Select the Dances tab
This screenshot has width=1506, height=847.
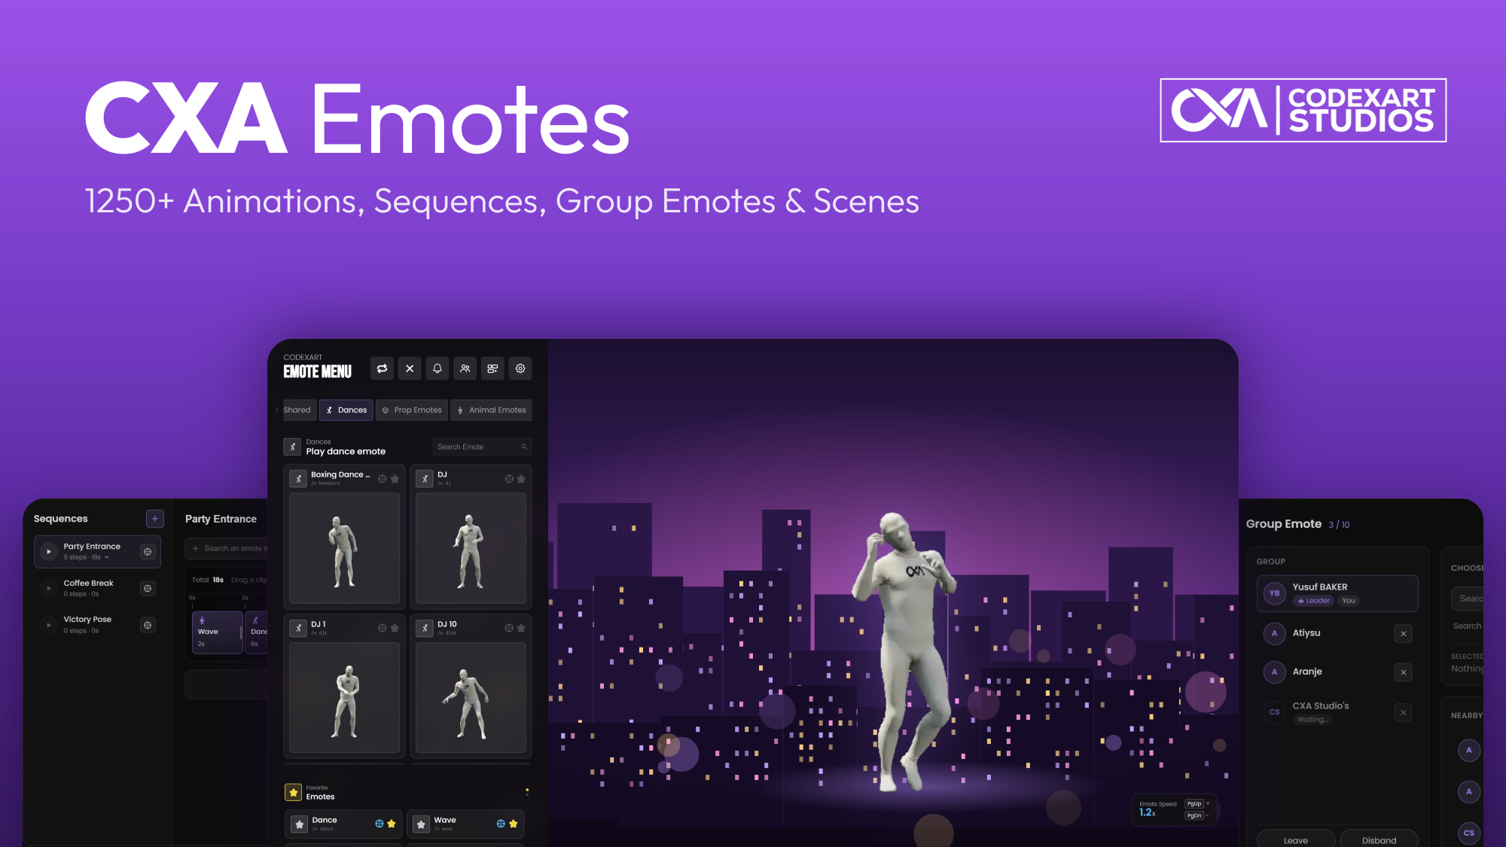346,410
